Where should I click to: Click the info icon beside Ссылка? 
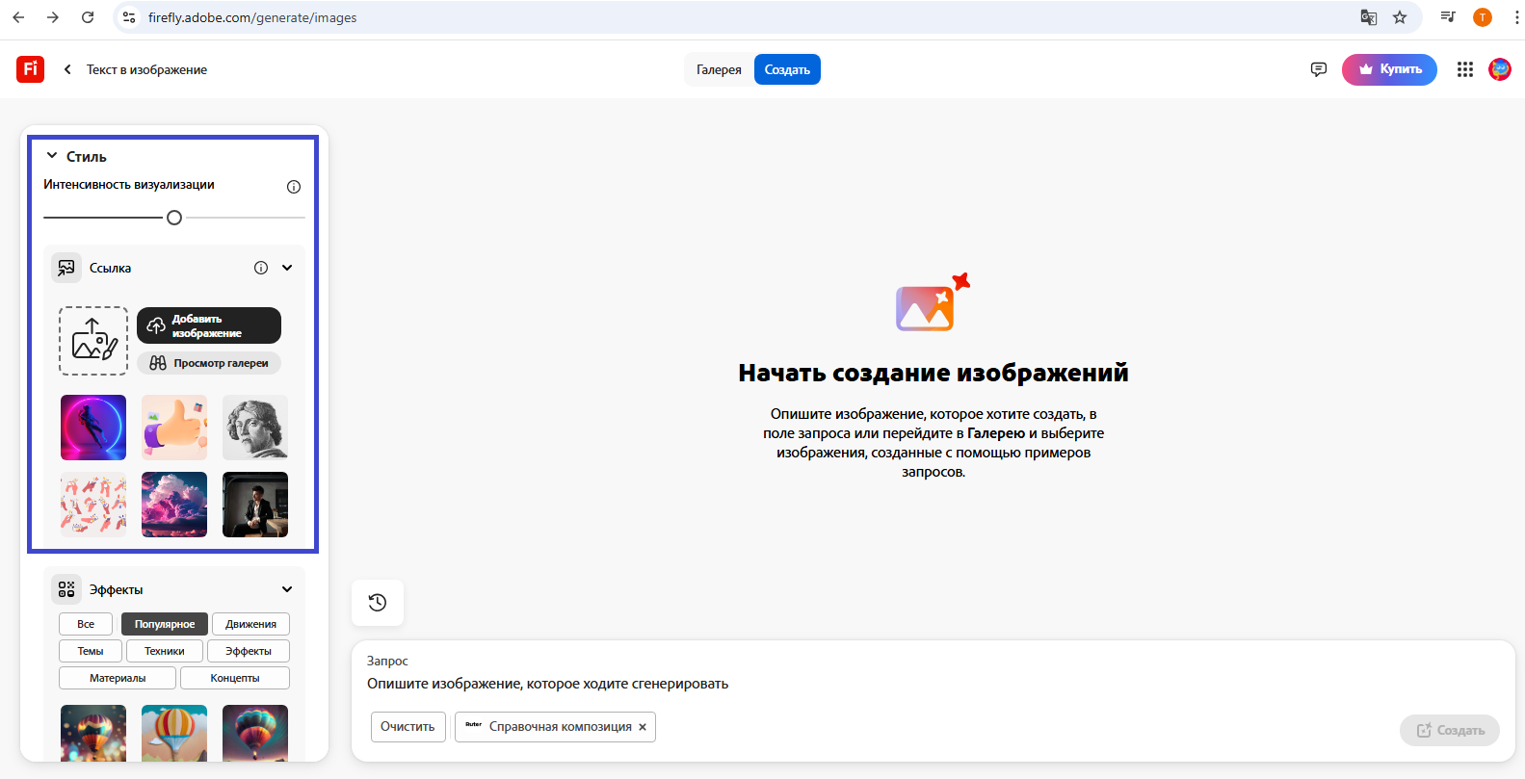click(x=261, y=268)
